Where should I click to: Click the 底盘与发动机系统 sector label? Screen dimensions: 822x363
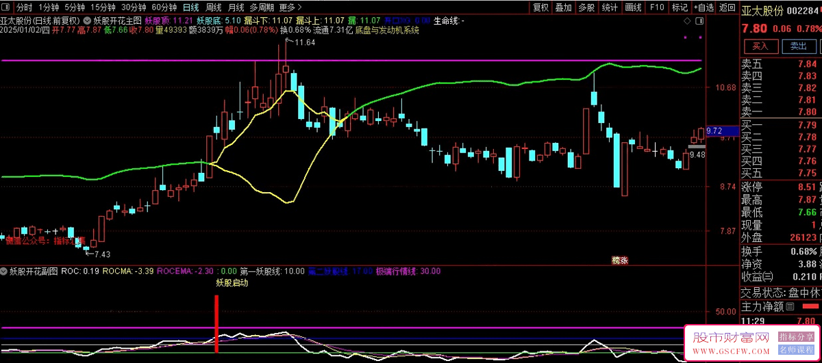tap(386, 31)
